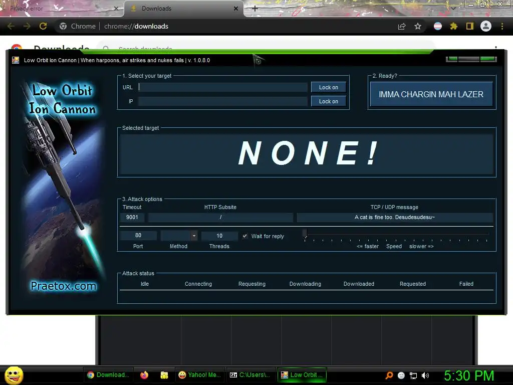Click the Requesting status column header
The height and width of the screenshot is (385, 513).
click(x=252, y=284)
